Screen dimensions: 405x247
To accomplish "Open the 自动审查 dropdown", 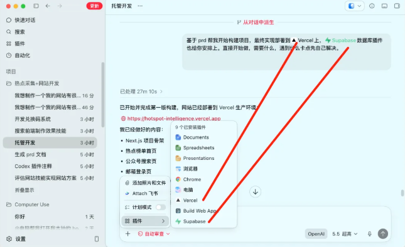I will pyautogui.click(x=154, y=234).
